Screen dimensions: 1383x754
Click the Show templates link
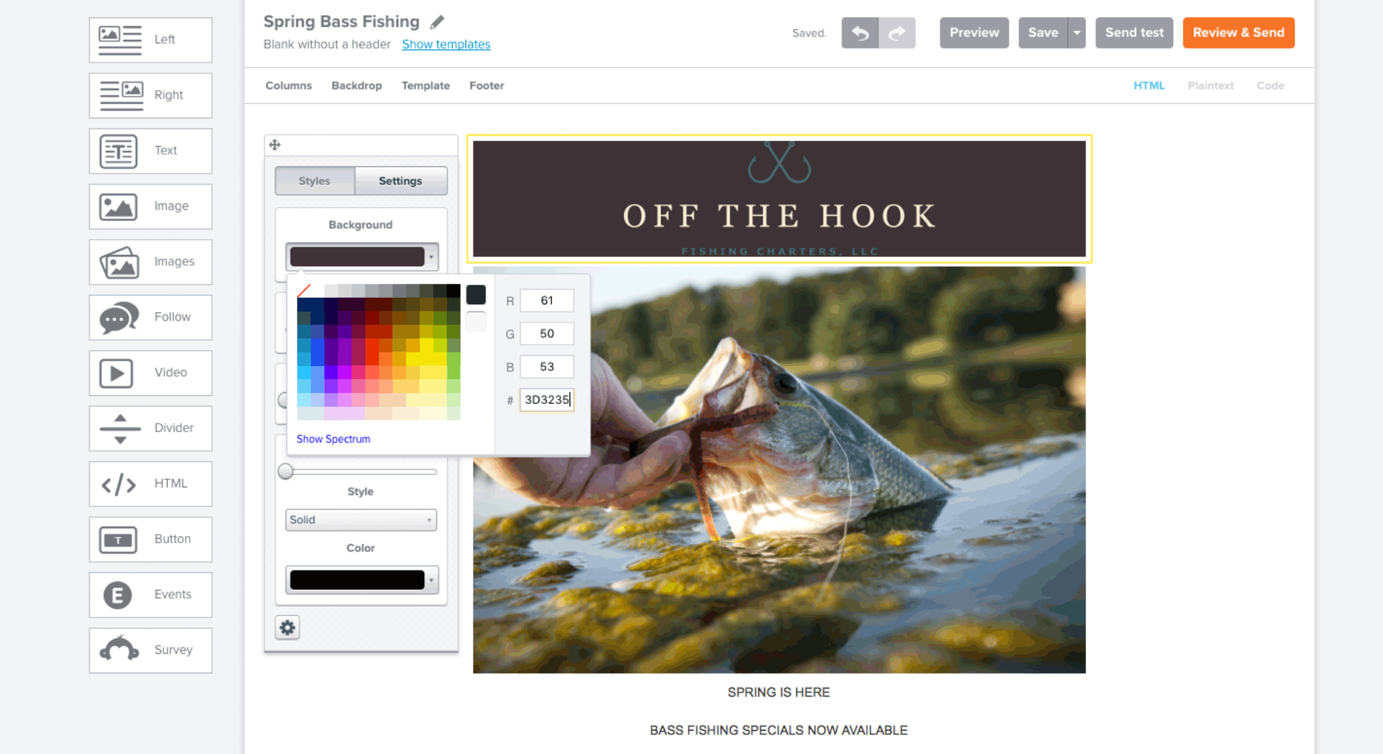(x=446, y=44)
